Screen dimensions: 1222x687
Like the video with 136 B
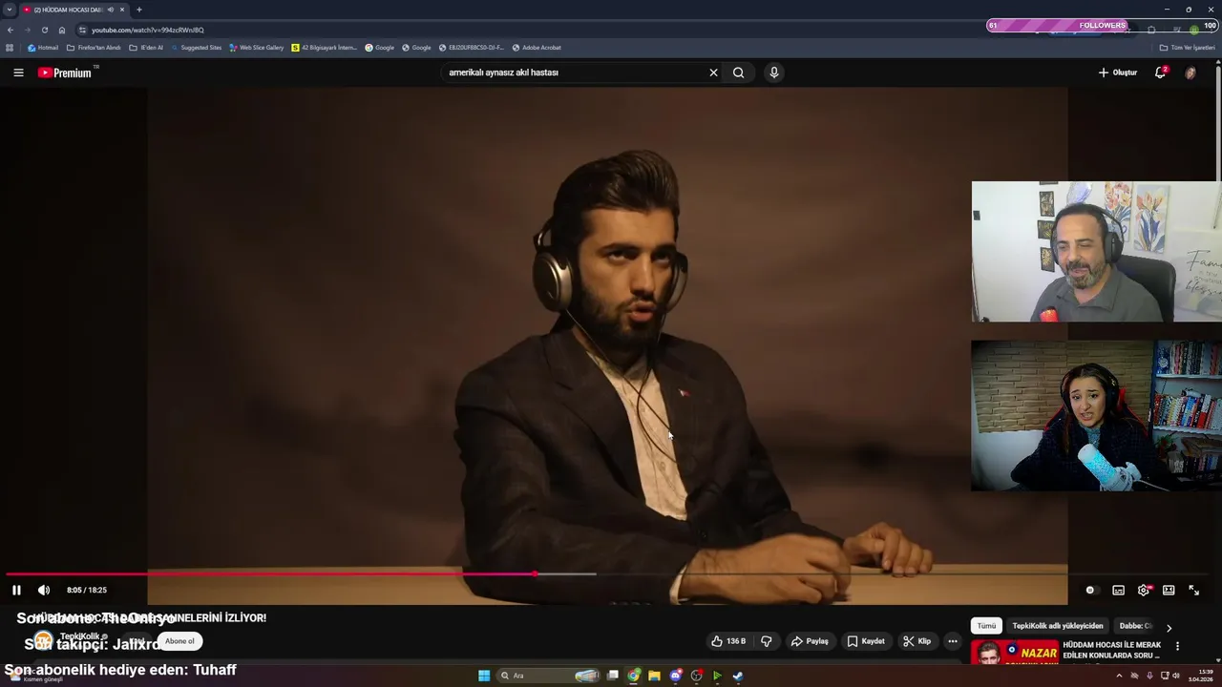(x=728, y=641)
